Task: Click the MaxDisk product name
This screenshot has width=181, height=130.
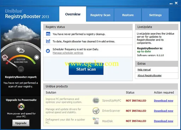Action: [x=107, y=121]
